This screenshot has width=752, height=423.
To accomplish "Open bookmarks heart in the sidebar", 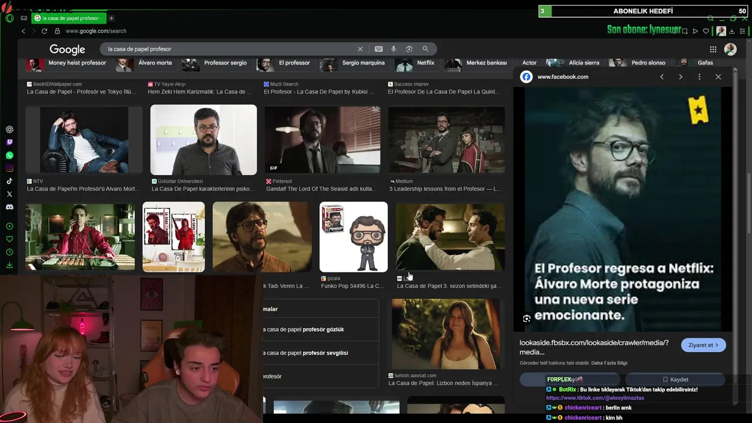I will point(9,239).
